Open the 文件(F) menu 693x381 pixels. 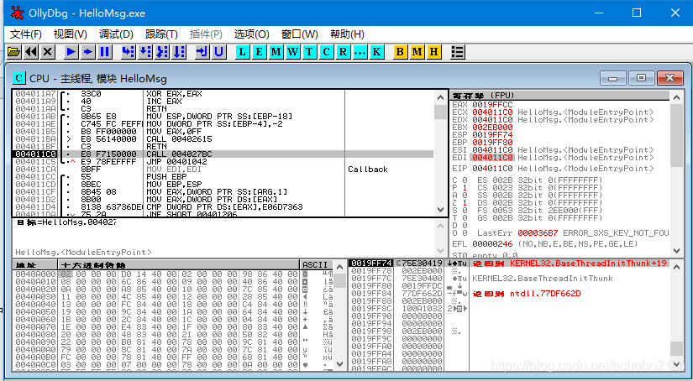pos(26,34)
